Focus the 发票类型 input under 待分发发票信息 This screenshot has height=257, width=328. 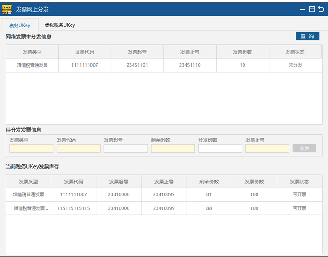coord(32,149)
